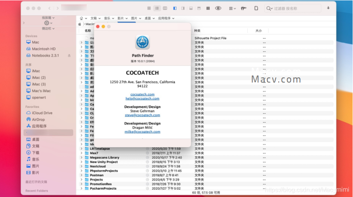Open the 侧边栏 sidebar dropdown
353x197 pixels.
[x=48, y=28]
